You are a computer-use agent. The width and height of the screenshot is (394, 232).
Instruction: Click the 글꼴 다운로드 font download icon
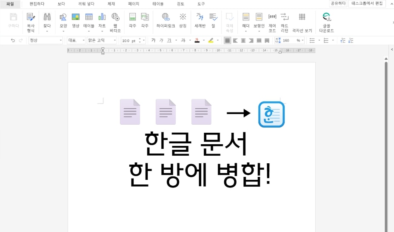[326, 17]
